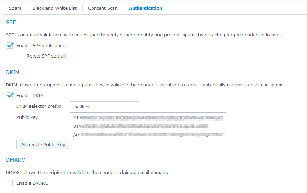307x193 pixels.
Task: Disable the Enable DKIM checkbox
Action: click(10, 95)
